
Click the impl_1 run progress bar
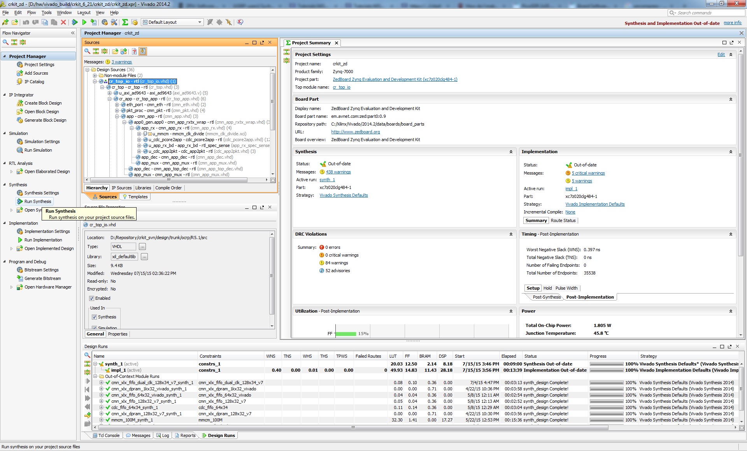606,371
